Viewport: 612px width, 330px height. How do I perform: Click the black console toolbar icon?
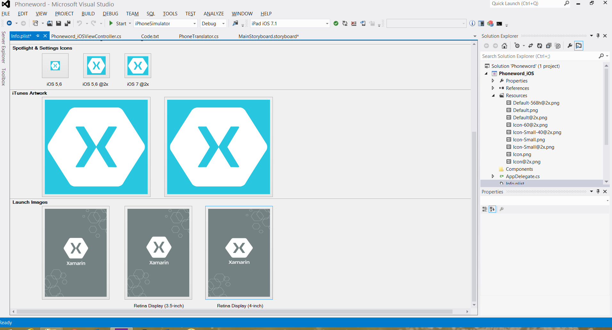tap(499, 24)
